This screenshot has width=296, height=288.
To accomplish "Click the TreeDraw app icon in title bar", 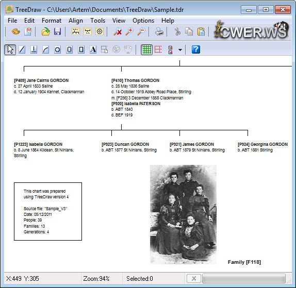I will click(9, 9).
